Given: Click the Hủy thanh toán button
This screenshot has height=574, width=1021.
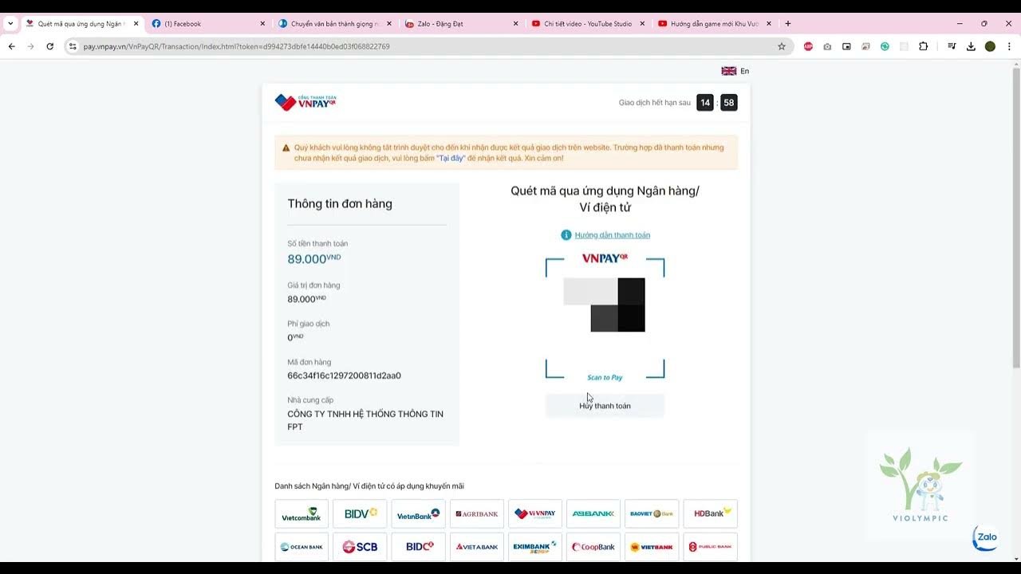Looking at the screenshot, I should point(605,406).
